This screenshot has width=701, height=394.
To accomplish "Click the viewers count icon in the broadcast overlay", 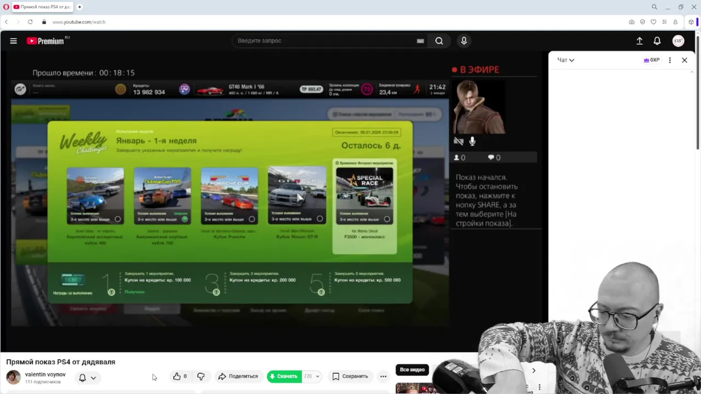I will point(457,158).
